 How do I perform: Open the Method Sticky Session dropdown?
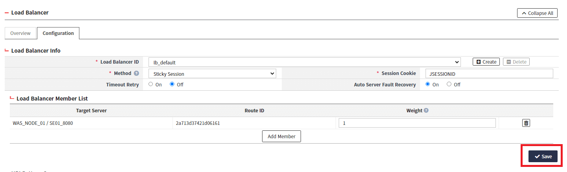pyautogui.click(x=212, y=74)
